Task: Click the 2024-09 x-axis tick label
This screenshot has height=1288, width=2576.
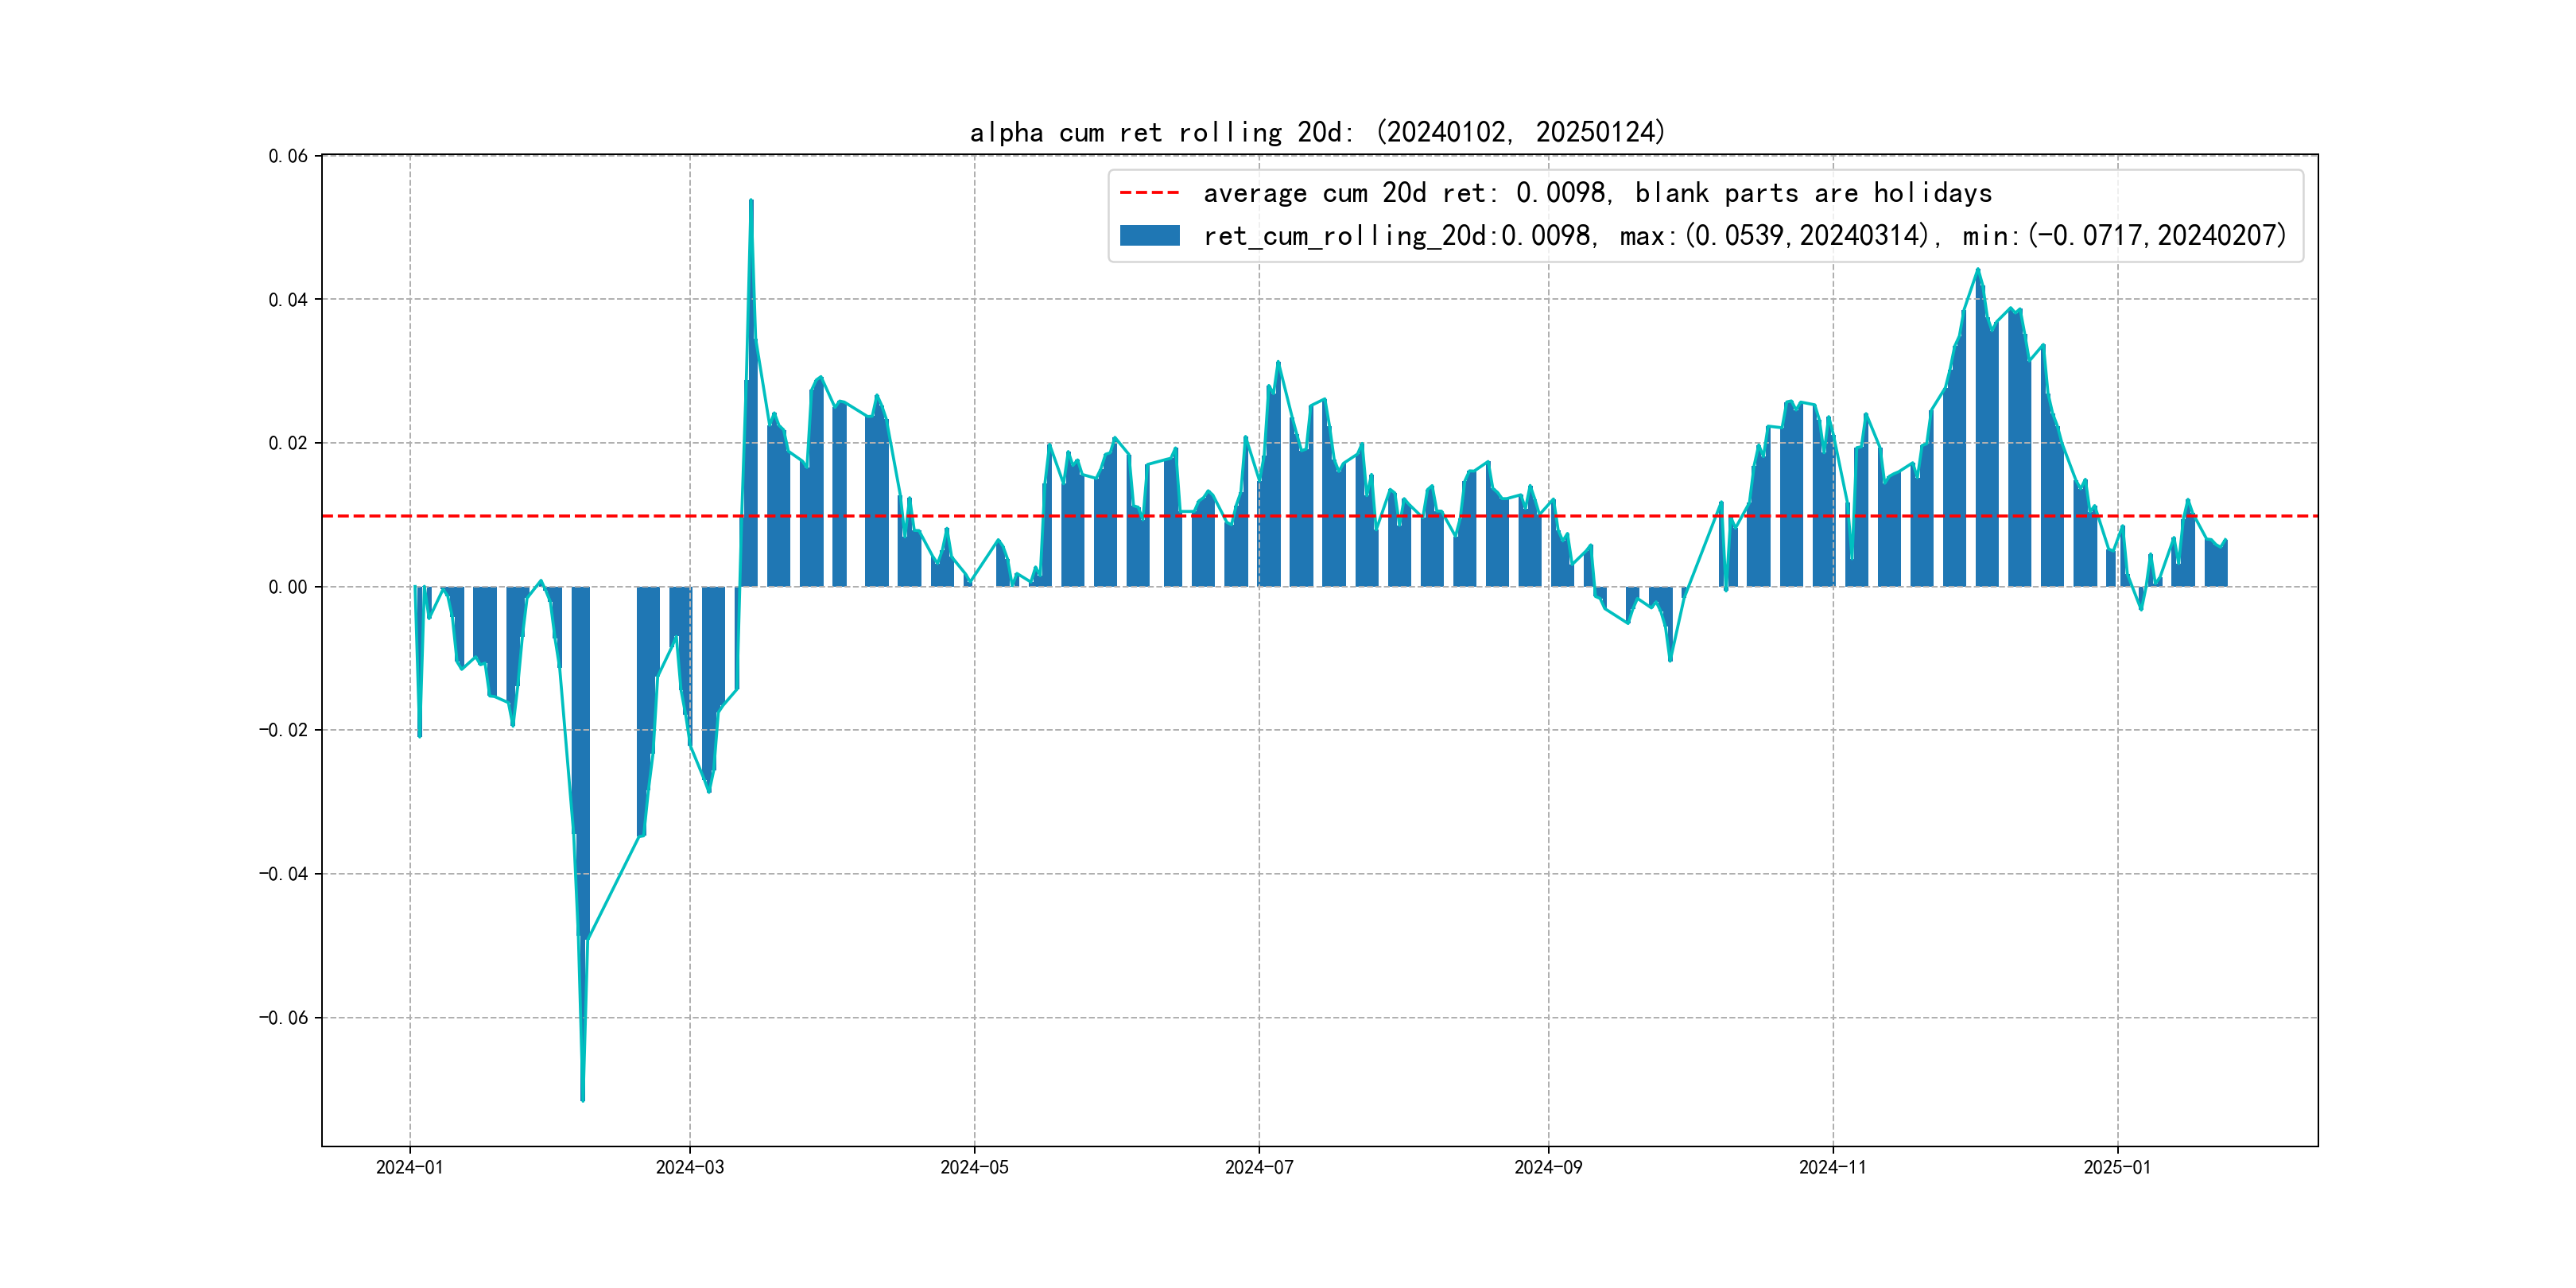Action: pyautogui.click(x=1548, y=1167)
